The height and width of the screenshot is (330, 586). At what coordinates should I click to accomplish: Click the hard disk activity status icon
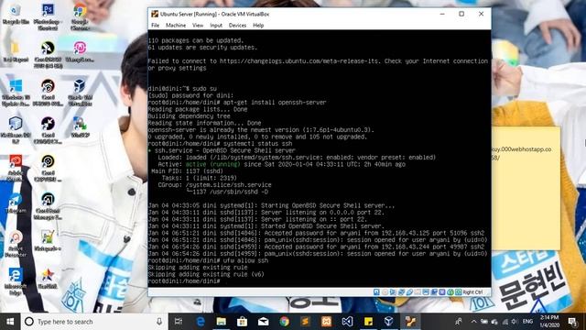376,292
